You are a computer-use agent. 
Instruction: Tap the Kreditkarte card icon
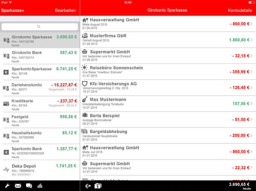6,104
